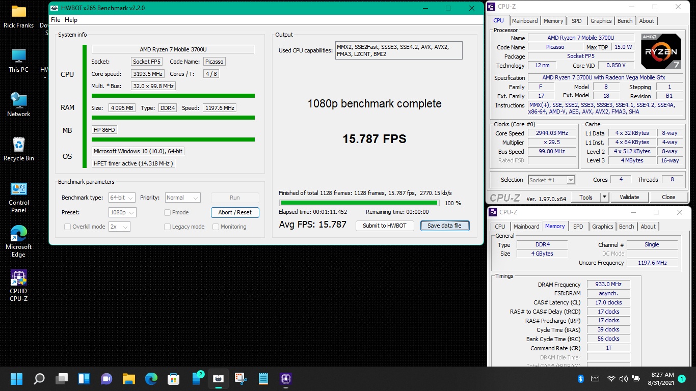Open Graphics tab in lower CPU-Z window
The height and width of the screenshot is (391, 696).
pyautogui.click(x=602, y=227)
